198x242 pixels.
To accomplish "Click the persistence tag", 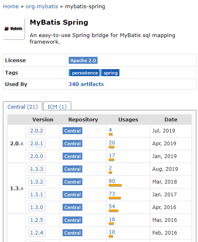I will [x=84, y=73].
